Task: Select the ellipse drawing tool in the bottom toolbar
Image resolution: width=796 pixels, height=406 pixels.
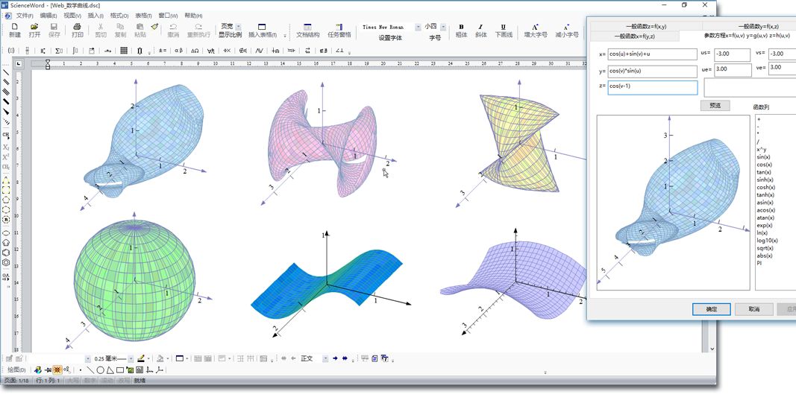Action: pos(100,370)
